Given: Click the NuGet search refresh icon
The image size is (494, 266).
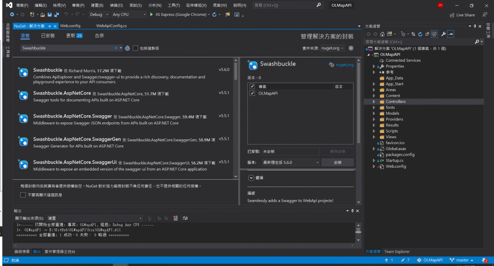Looking at the screenshot, I should pos(127,48).
